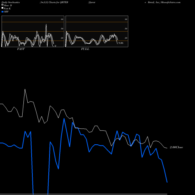Select the 9.06 value in FULL chart

[x=121, y=43]
